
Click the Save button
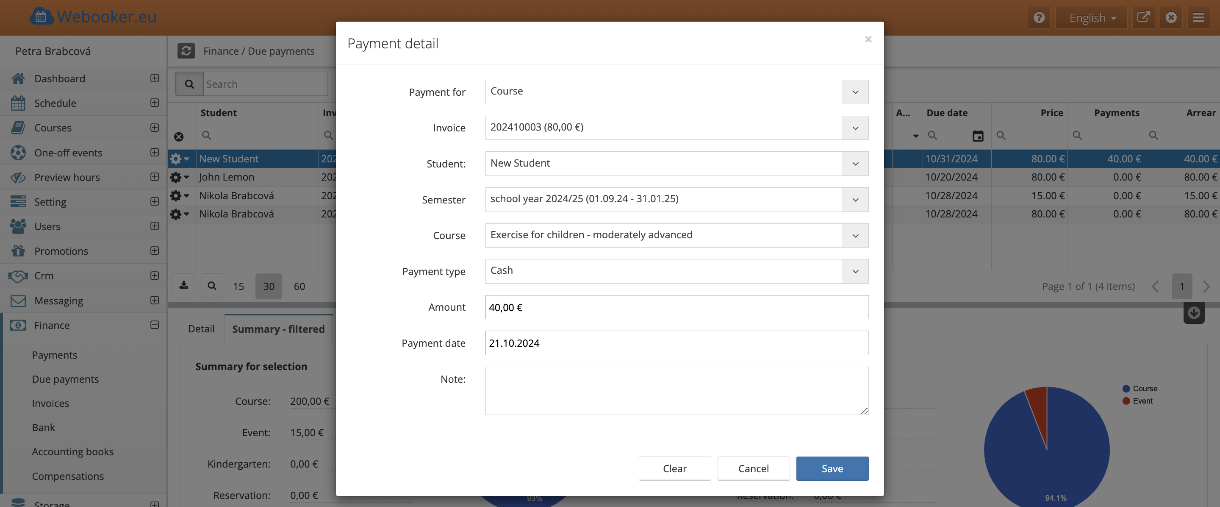[832, 468]
